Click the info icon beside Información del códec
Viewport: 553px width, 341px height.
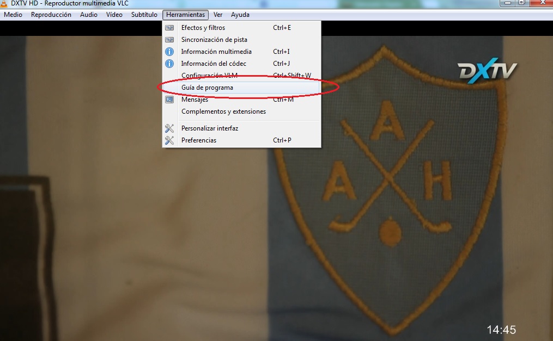[x=169, y=64]
